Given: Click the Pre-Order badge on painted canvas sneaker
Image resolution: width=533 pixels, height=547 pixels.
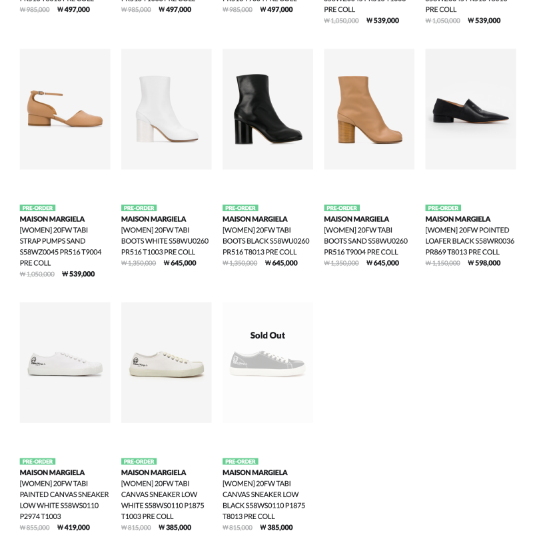Looking at the screenshot, I should [38, 462].
